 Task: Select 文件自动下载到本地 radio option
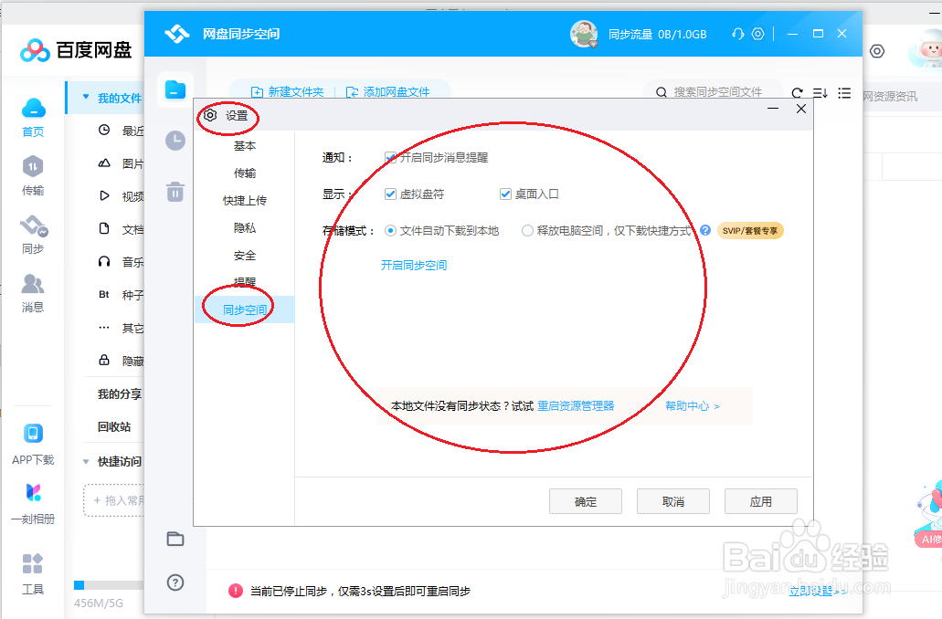[x=390, y=231]
